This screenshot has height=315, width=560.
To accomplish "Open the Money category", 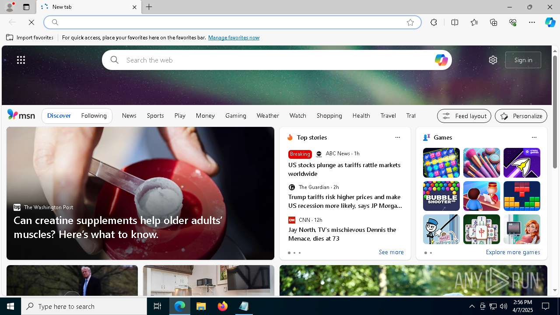I will pyautogui.click(x=205, y=115).
